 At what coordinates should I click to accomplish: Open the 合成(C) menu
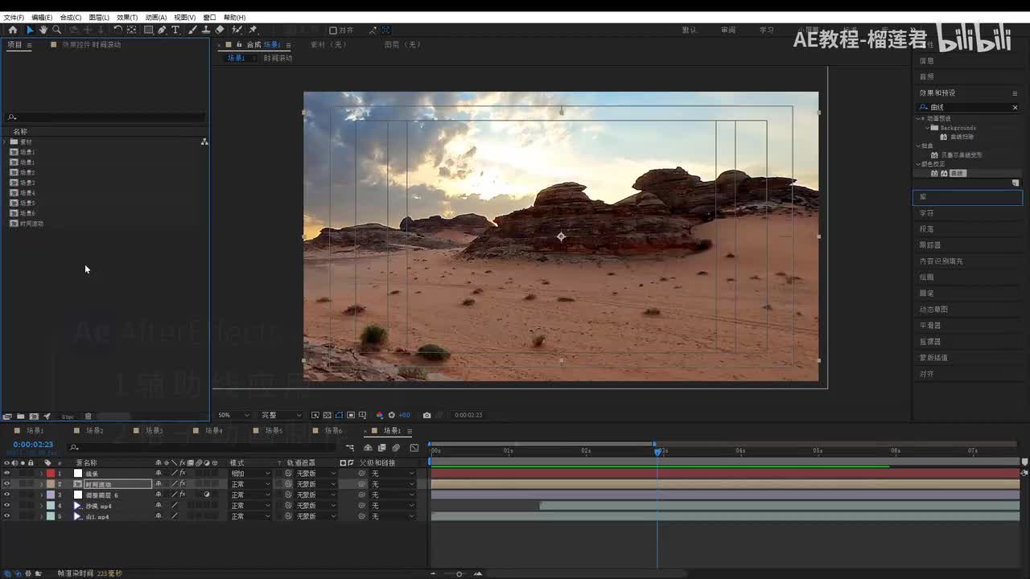coord(71,17)
